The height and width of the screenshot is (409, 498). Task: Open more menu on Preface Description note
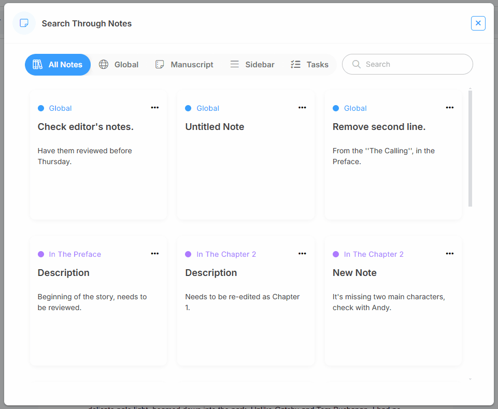(x=154, y=254)
